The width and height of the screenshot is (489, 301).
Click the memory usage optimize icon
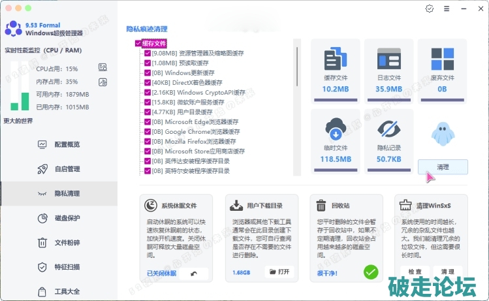(103, 82)
